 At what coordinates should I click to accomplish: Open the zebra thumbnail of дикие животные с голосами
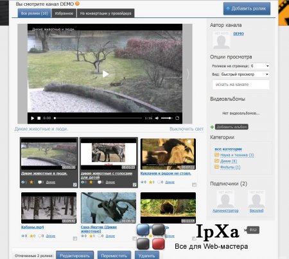(109, 154)
